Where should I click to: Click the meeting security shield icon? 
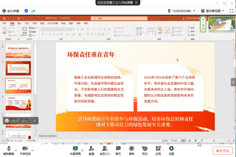[x=26, y=11]
